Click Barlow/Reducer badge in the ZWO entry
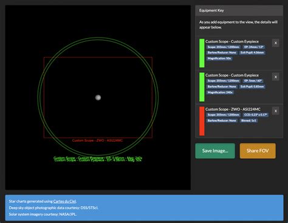The width and height of the screenshot is (288, 223). tap(222, 121)
